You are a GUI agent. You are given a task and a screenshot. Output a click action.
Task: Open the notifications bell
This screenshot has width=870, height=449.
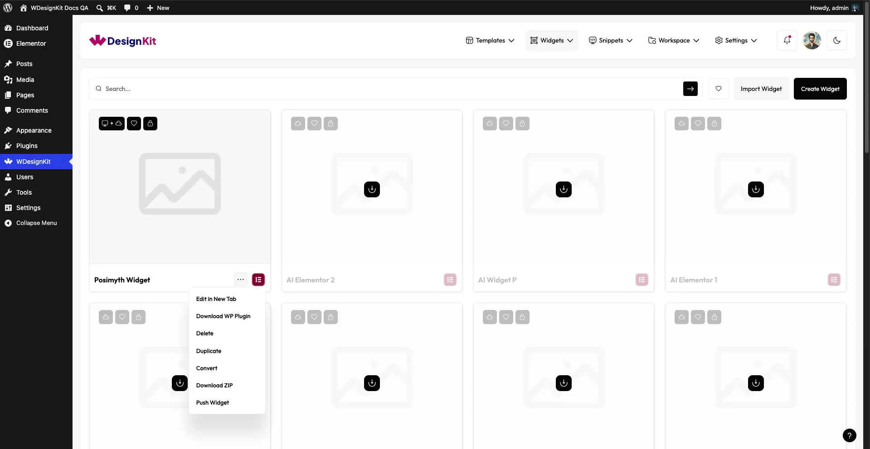pos(787,40)
